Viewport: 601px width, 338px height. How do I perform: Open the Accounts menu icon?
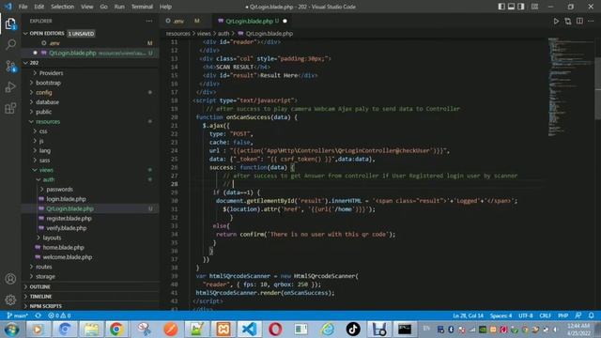pyautogui.click(x=10, y=279)
